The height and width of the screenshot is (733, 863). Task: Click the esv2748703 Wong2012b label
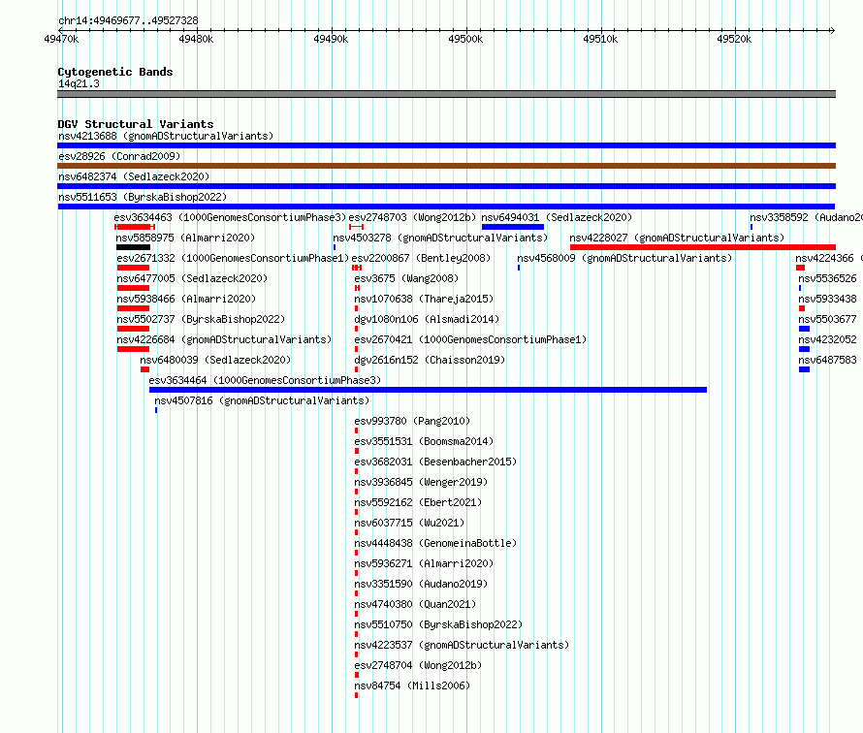click(x=412, y=217)
